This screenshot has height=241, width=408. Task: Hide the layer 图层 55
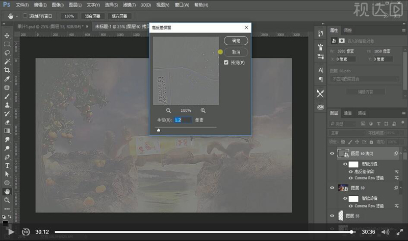(332, 216)
